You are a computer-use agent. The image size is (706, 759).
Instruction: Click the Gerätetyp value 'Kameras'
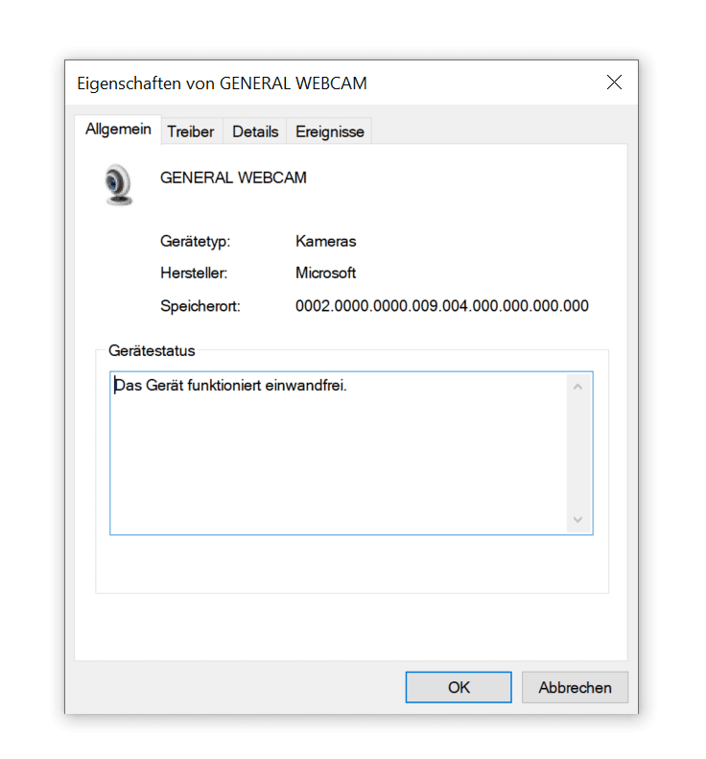coord(325,241)
